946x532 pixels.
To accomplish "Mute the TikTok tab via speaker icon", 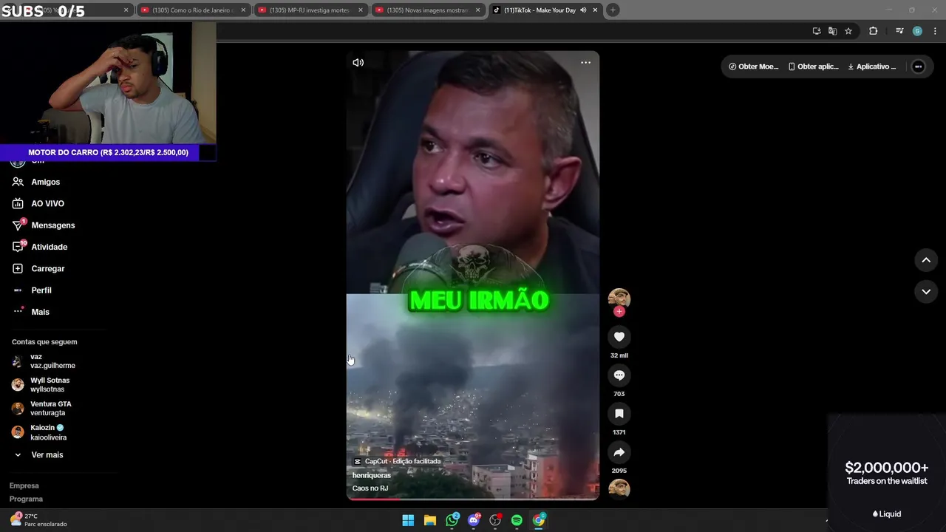I will pyautogui.click(x=583, y=10).
